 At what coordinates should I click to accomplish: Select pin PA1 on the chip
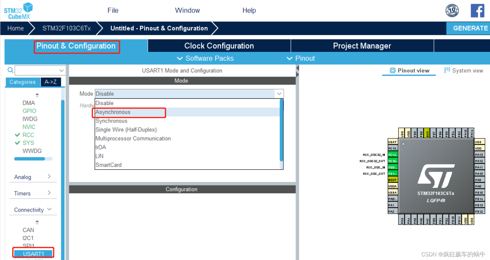pos(393,205)
